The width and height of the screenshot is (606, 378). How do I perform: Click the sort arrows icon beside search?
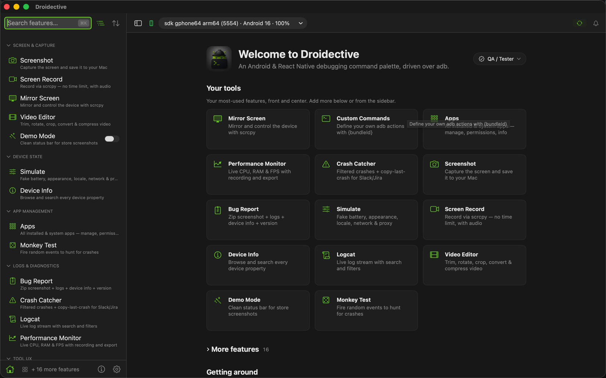116,23
